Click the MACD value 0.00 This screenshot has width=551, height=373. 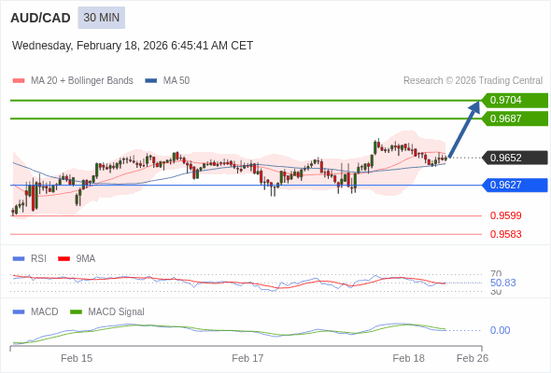point(500,330)
